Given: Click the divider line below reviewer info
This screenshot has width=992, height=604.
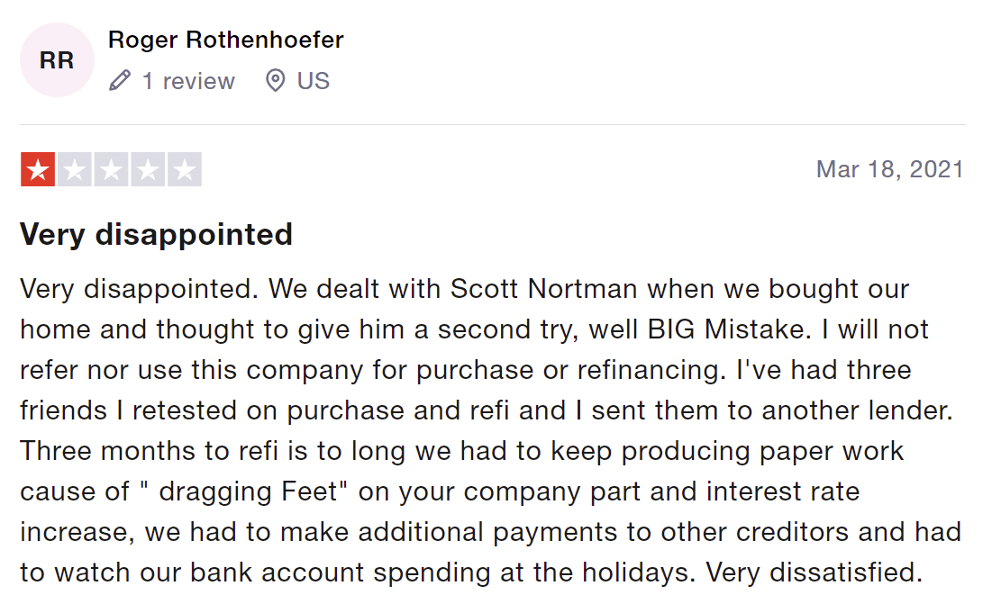Looking at the screenshot, I should tap(492, 124).
